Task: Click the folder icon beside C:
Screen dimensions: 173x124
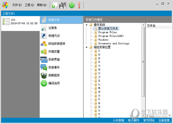Action: (x=96, y=51)
